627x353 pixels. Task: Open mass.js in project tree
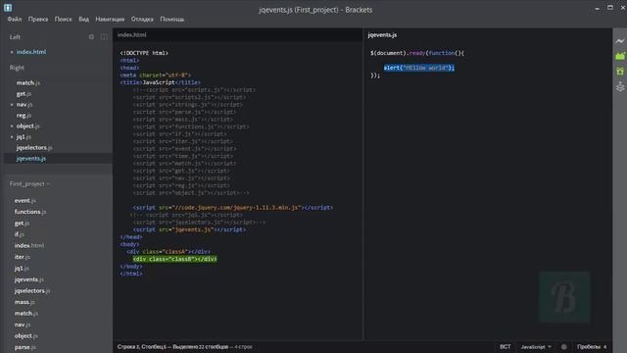point(24,302)
